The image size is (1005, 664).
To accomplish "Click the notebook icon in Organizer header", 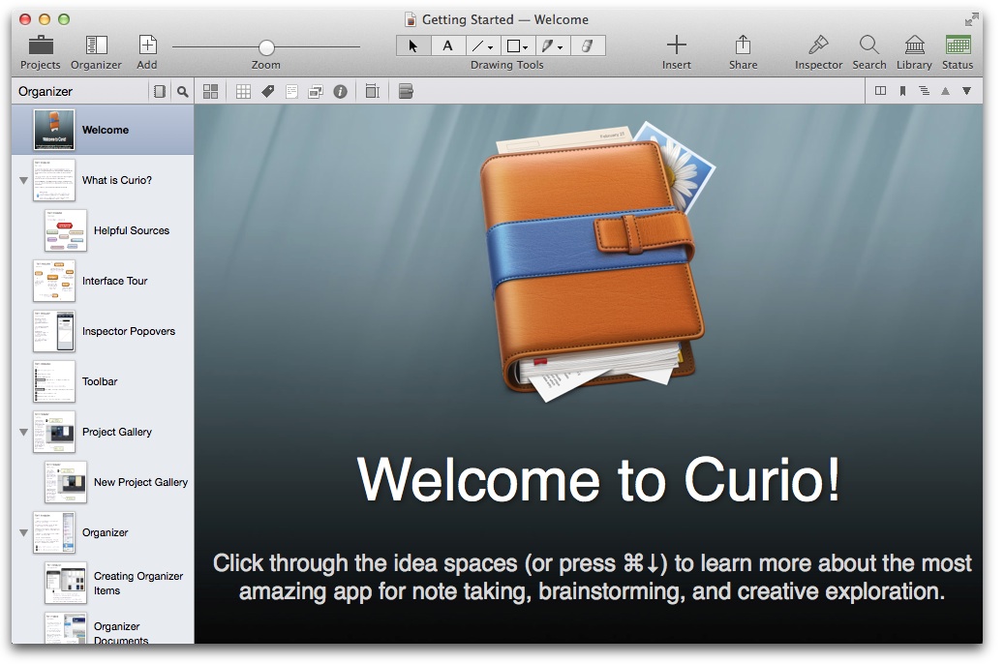I will (x=160, y=92).
